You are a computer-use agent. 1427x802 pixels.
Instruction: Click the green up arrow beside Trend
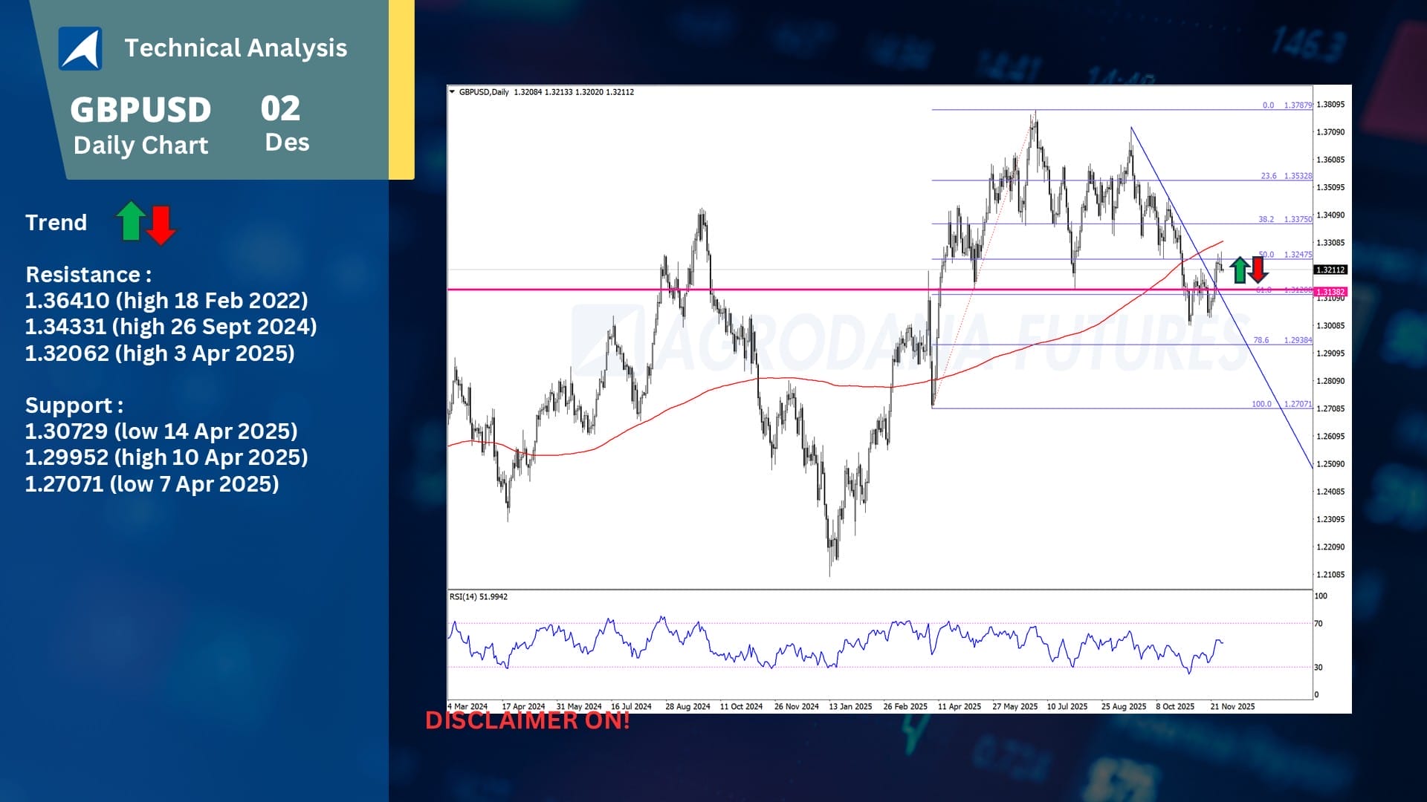[131, 221]
